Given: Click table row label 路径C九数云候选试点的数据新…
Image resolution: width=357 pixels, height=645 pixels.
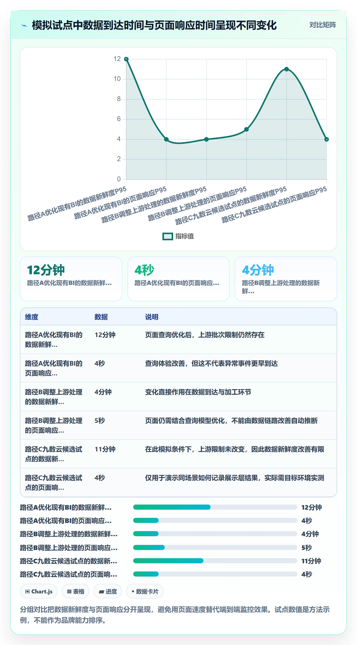Looking at the screenshot, I should [54, 454].
